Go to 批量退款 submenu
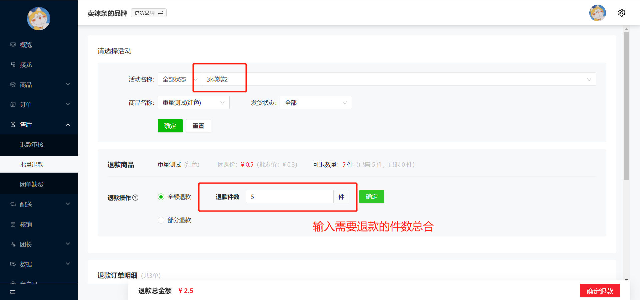Image resolution: width=640 pixels, height=300 pixels. [39, 164]
